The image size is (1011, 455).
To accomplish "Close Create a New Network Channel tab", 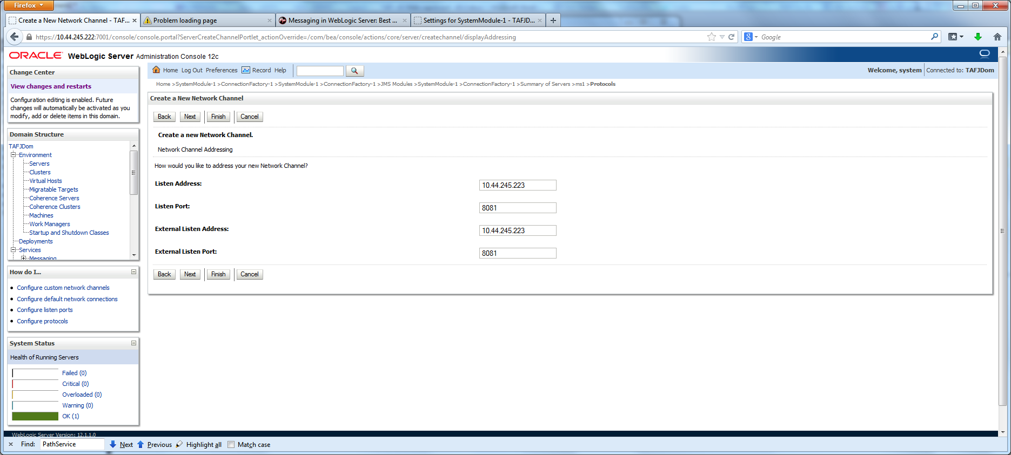I will 135,21.
